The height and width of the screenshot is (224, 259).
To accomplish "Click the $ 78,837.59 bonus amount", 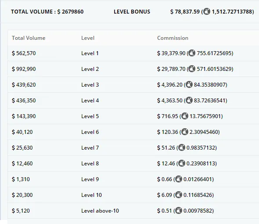I will tap(185, 12).
